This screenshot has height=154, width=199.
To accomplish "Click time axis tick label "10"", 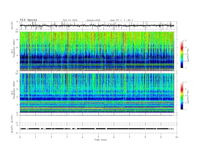I will 177,137.
